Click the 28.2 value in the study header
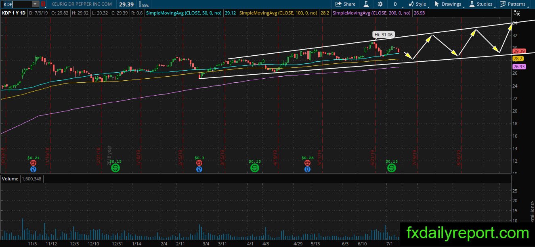This screenshot has width=535, height=247. 324,13
